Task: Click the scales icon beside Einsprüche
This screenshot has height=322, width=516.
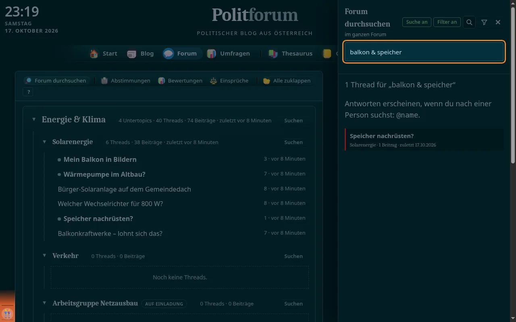Action: 214,80
